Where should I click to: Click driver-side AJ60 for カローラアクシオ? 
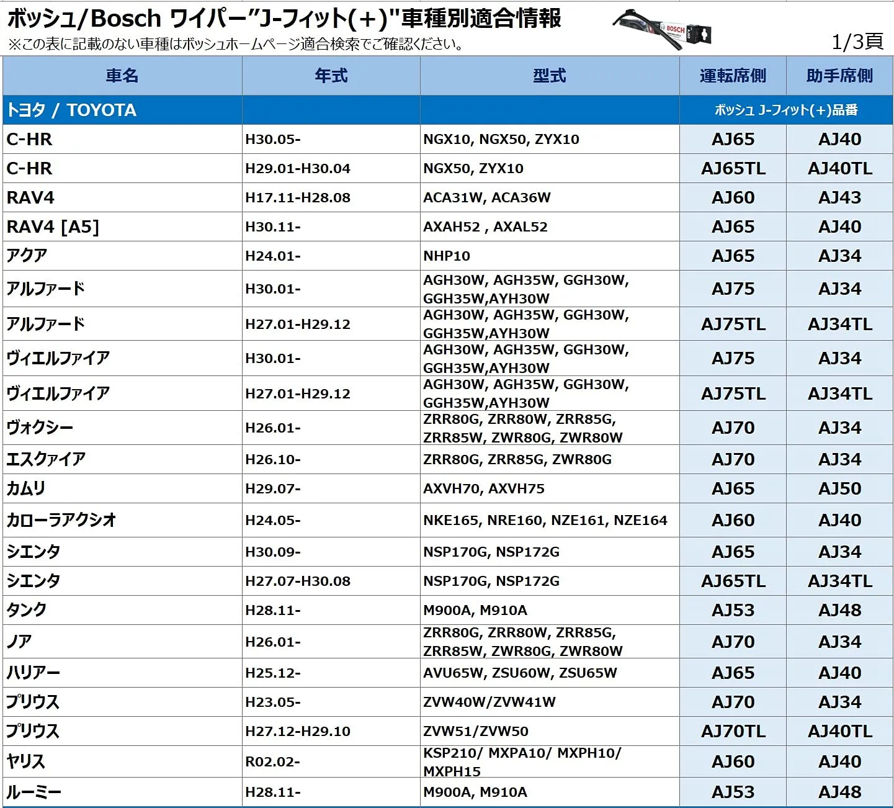point(733,520)
